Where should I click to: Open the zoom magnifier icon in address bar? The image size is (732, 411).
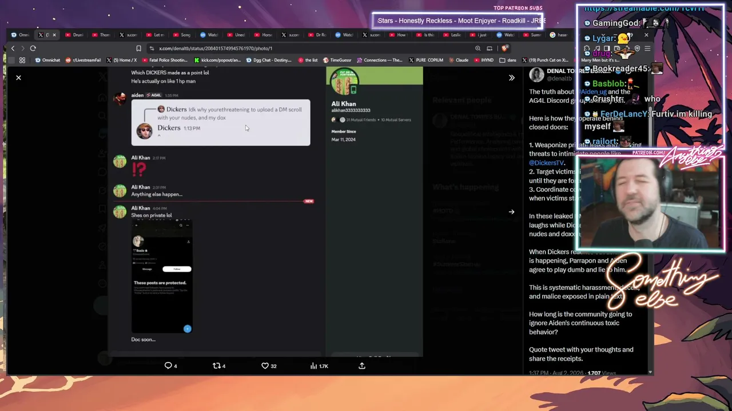(x=478, y=49)
